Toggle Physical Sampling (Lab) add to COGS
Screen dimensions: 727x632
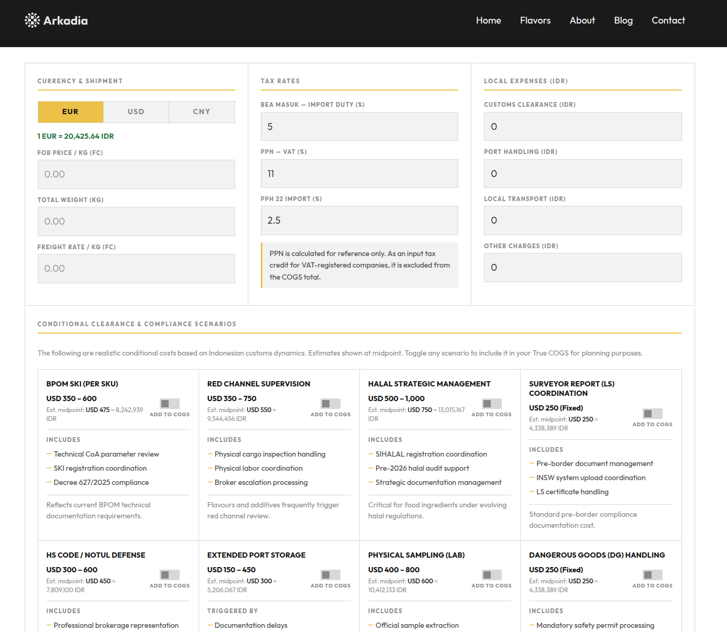coord(491,575)
